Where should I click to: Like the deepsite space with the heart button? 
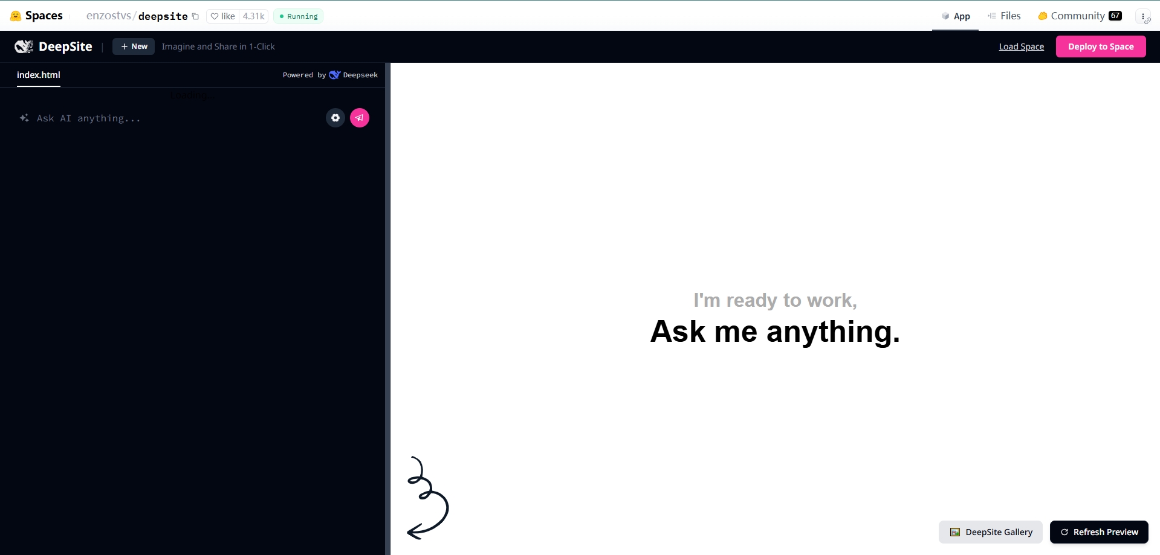222,16
